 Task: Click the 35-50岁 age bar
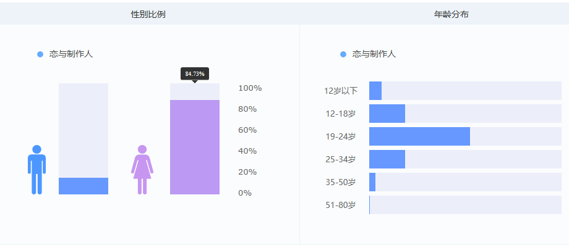point(372,182)
